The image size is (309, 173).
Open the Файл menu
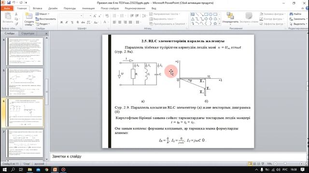[x=7, y=8]
